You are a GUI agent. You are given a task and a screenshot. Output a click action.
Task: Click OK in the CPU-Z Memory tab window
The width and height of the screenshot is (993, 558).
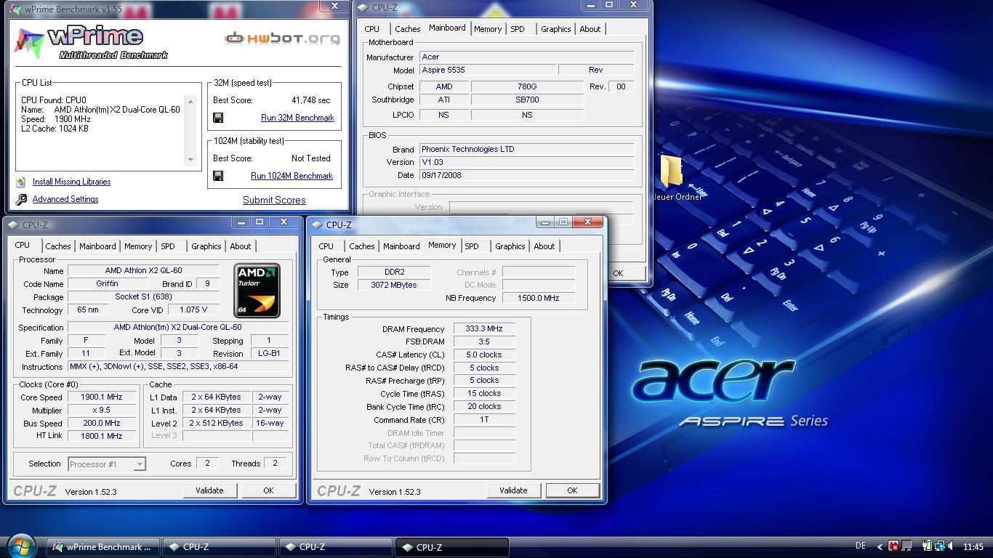click(572, 490)
